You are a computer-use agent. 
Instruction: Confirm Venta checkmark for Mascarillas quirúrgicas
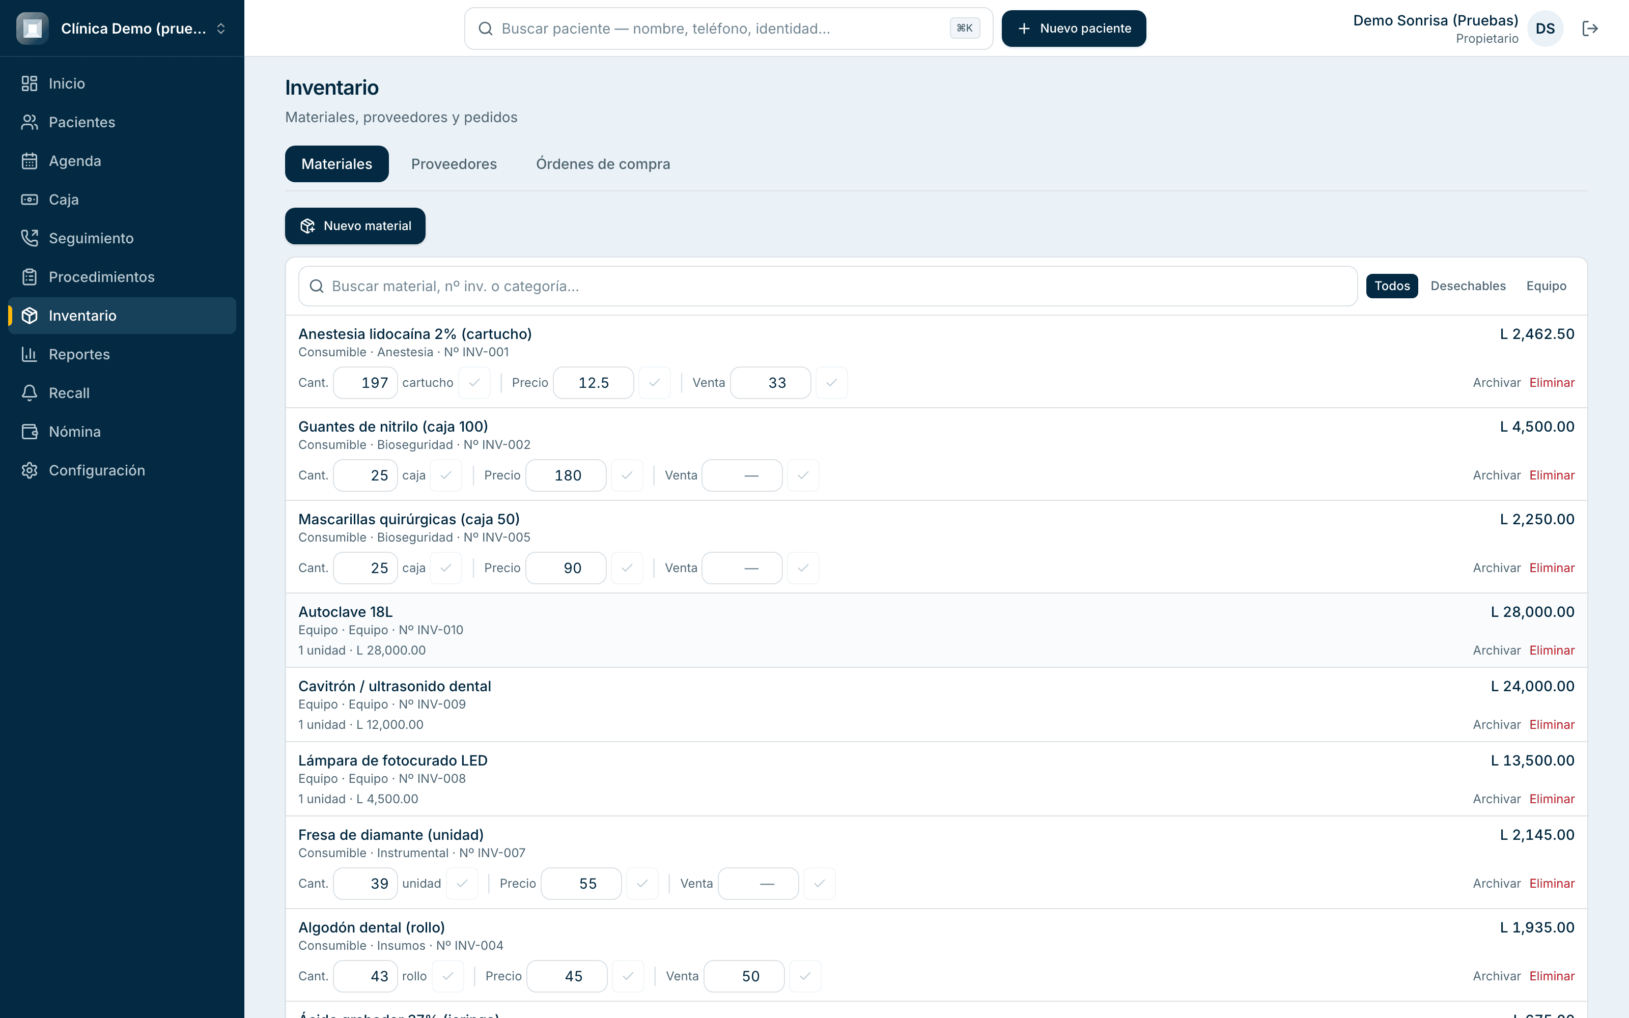point(803,568)
